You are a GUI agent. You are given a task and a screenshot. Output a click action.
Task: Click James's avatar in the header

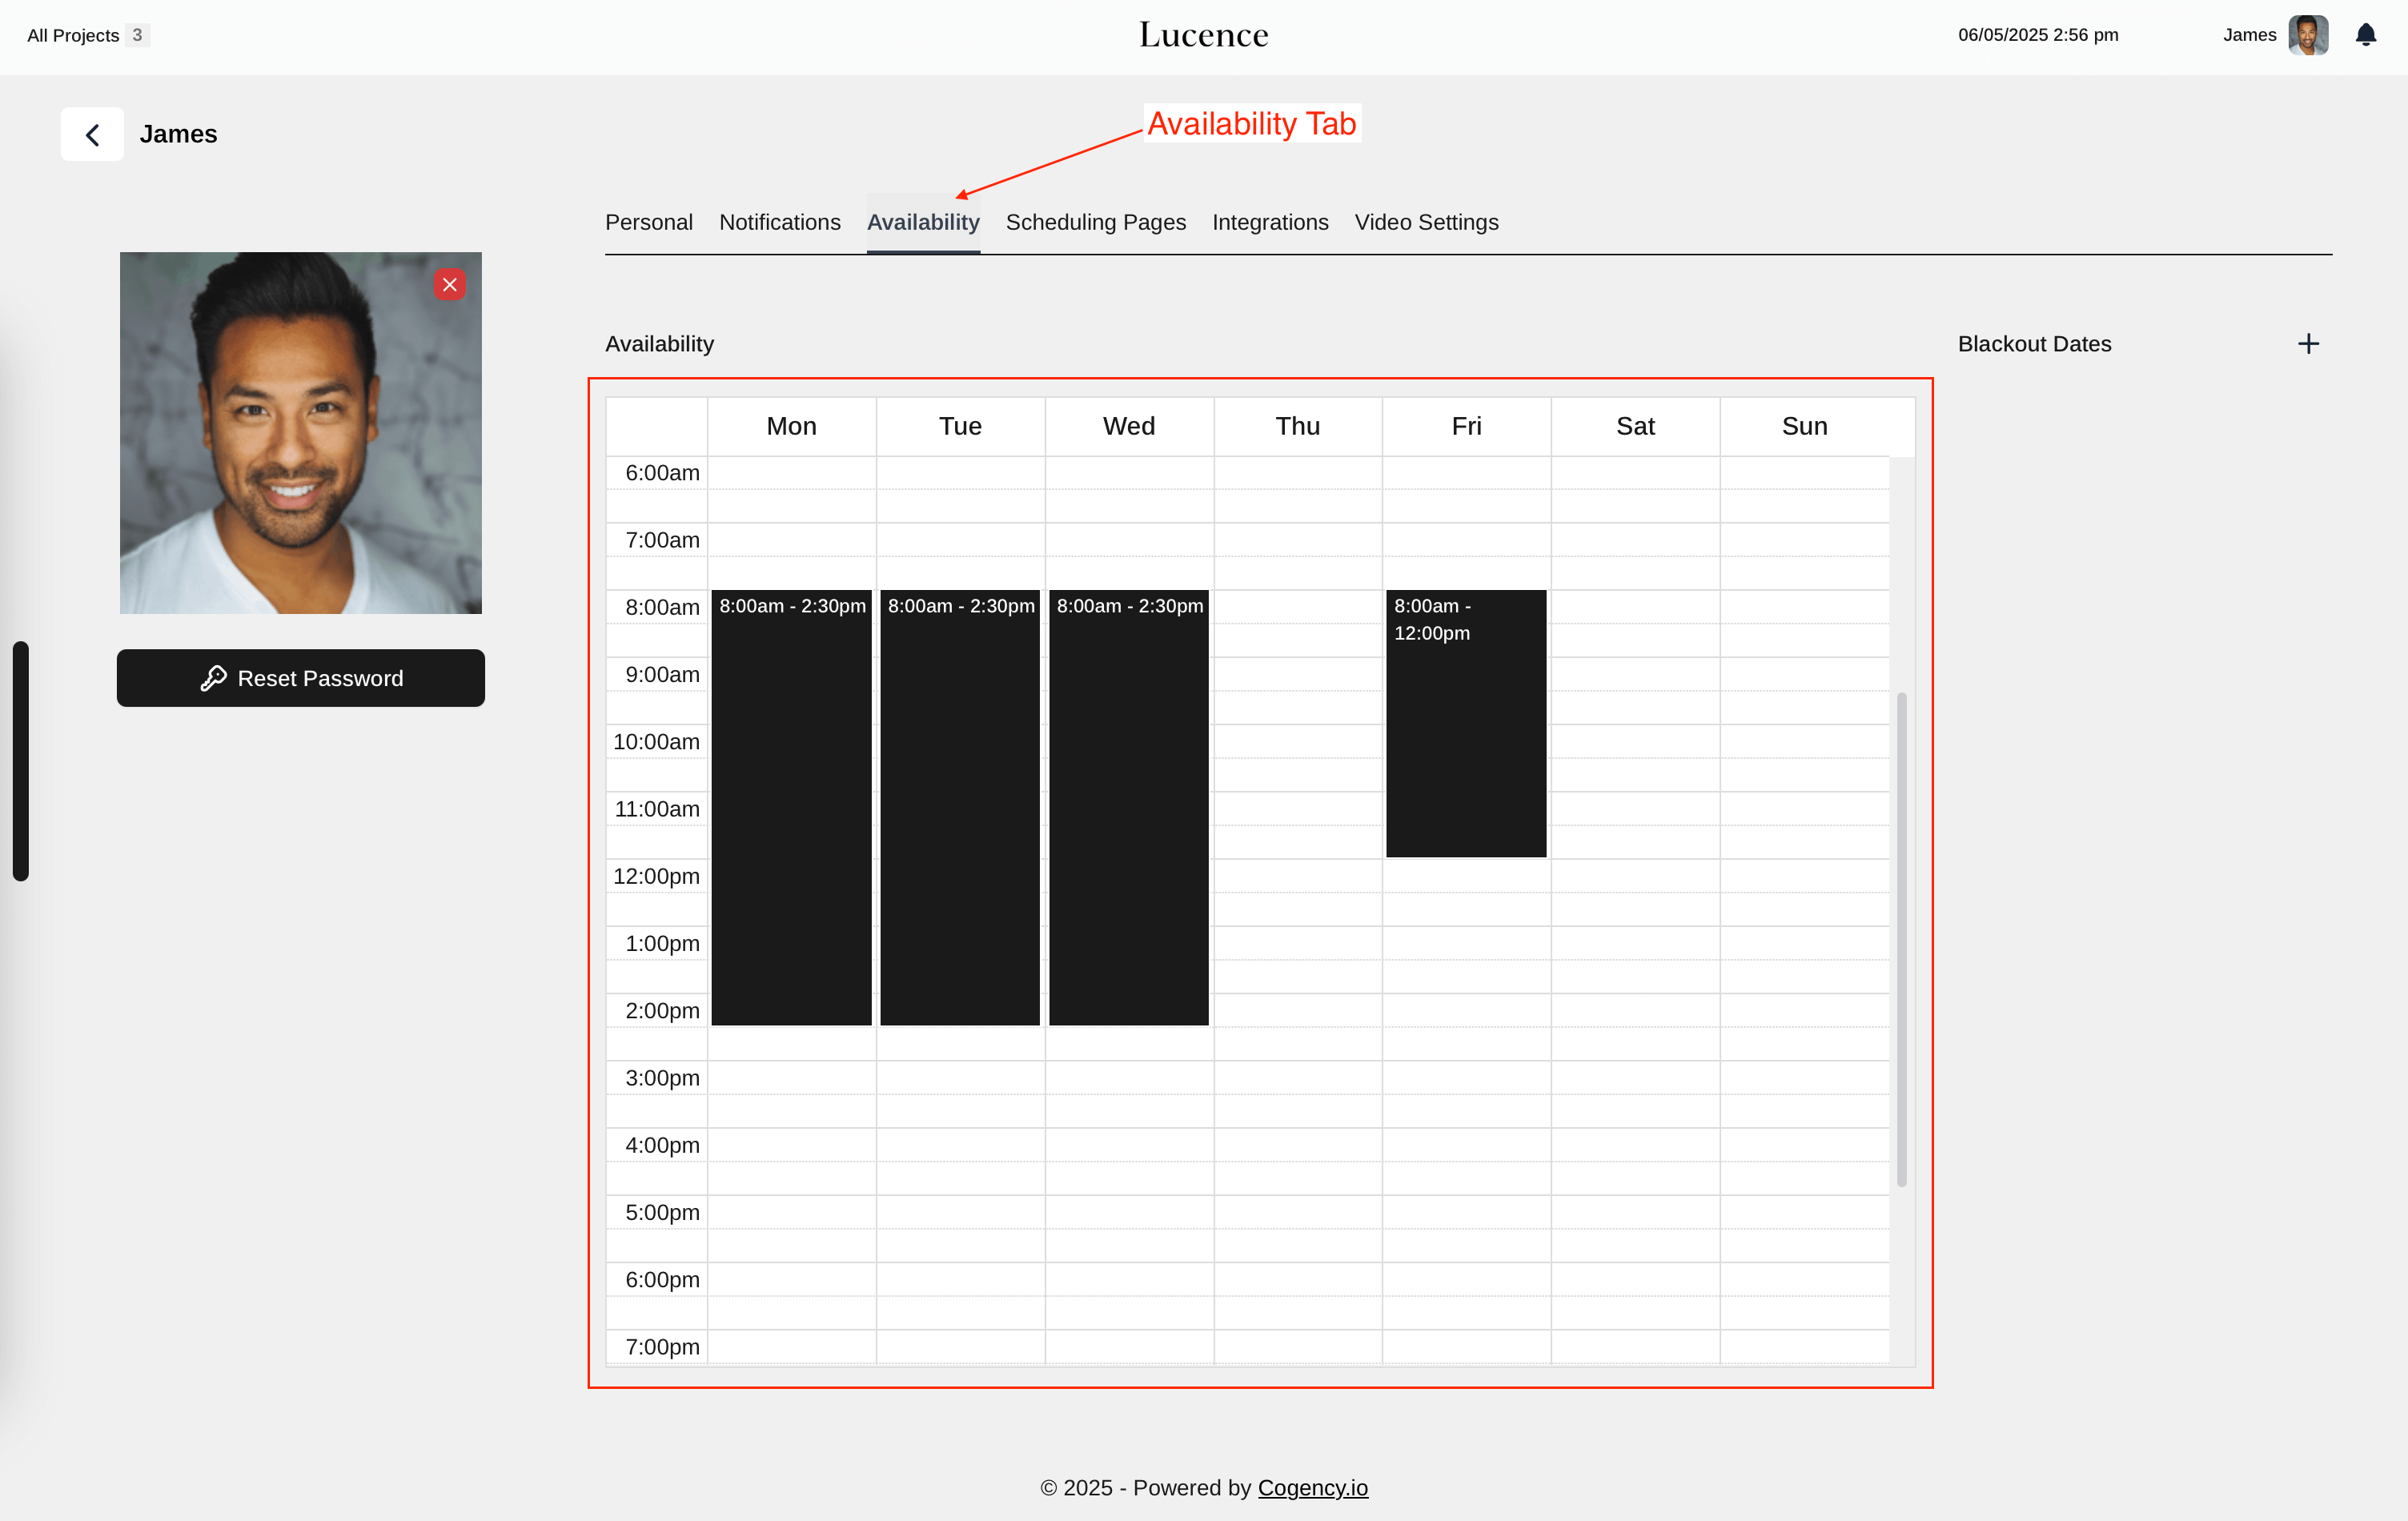point(2307,35)
